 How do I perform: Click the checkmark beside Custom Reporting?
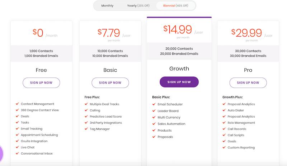pyautogui.click(x=224, y=147)
